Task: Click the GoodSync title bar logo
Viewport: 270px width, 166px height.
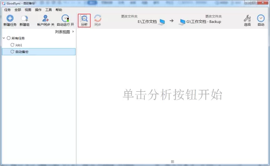Action: tap(4, 3)
